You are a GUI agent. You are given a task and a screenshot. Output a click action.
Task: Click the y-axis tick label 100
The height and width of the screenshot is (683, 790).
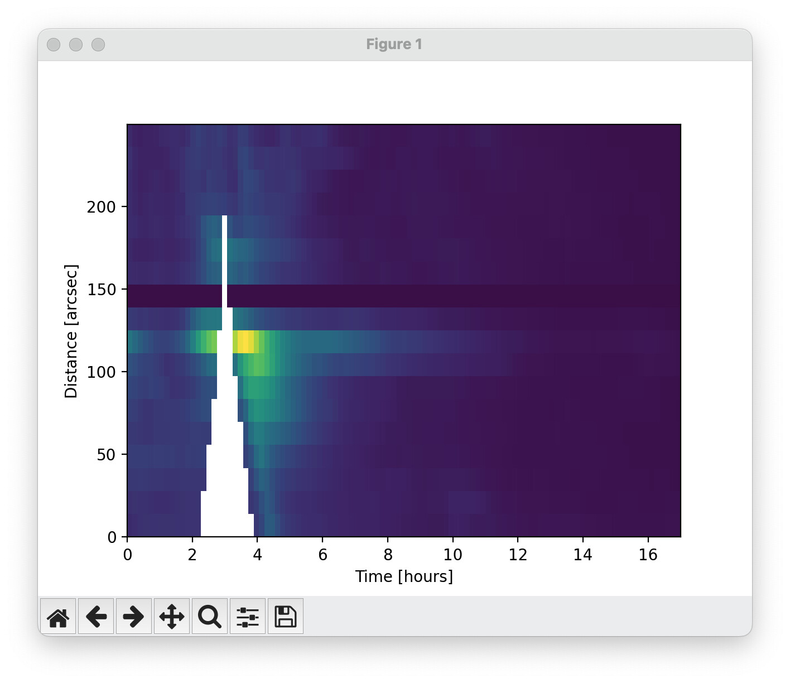point(101,372)
